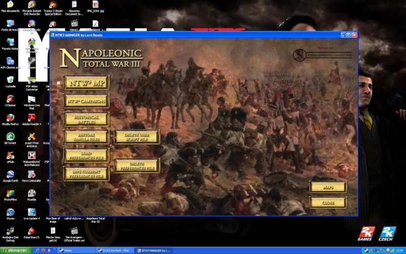Tick the small checkbox beside NTW3 MP
This screenshot has height=254, width=406.
[58, 83]
